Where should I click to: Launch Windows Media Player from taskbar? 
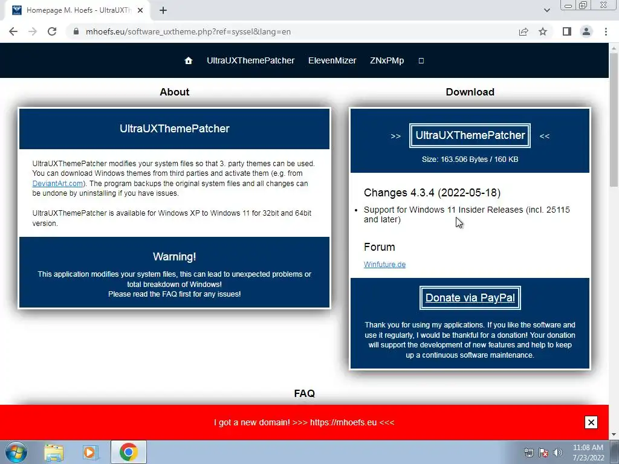[91, 452]
